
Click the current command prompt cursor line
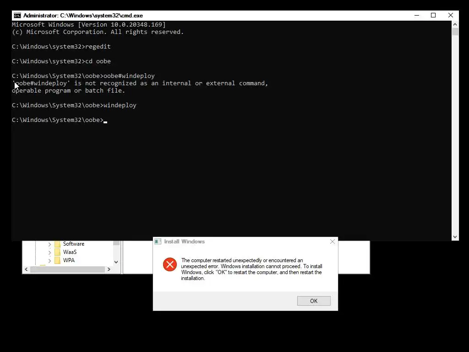coord(60,120)
